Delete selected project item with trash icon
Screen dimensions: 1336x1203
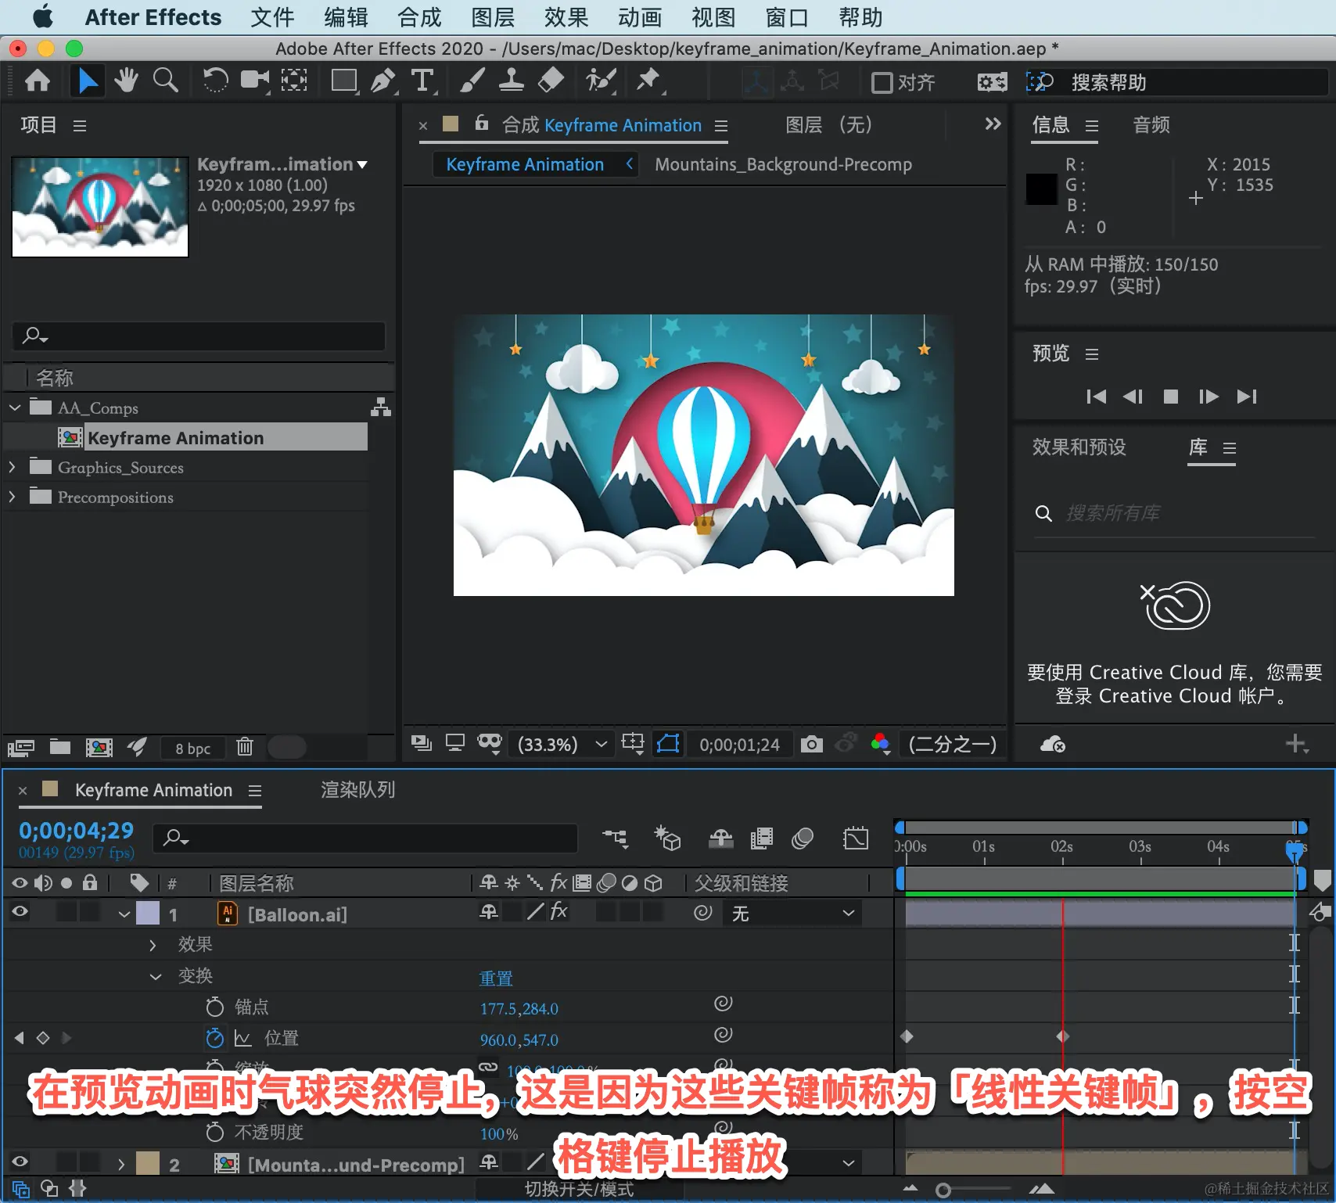point(245,747)
